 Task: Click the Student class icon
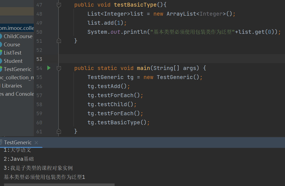[x=1, y=61]
